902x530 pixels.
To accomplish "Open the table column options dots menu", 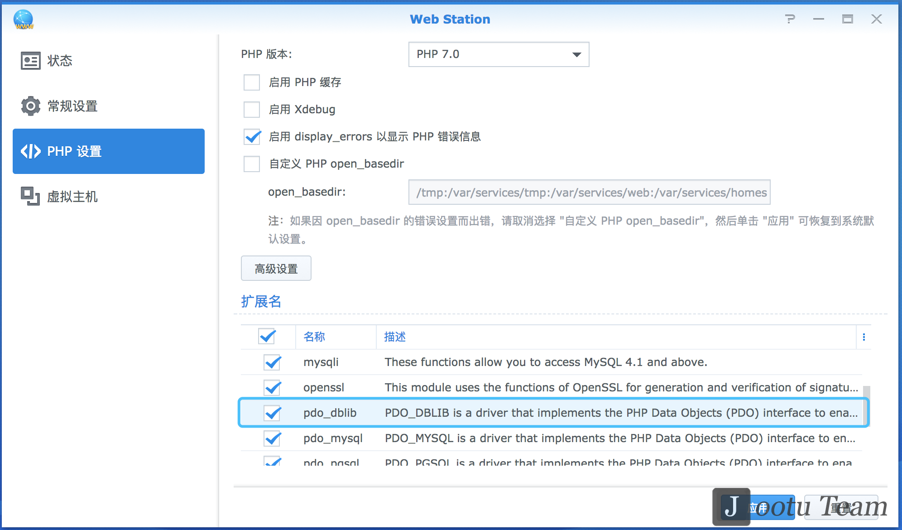I will coord(864,337).
